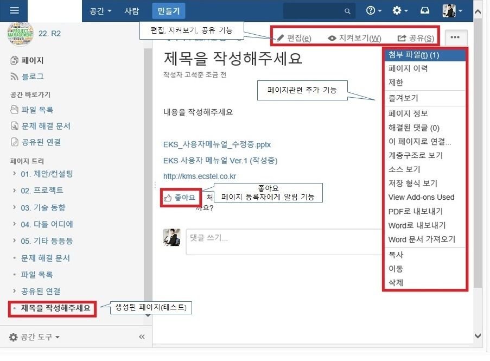The height and width of the screenshot is (361, 490).
Task: Open the 사람 people link
Action: pos(131,11)
